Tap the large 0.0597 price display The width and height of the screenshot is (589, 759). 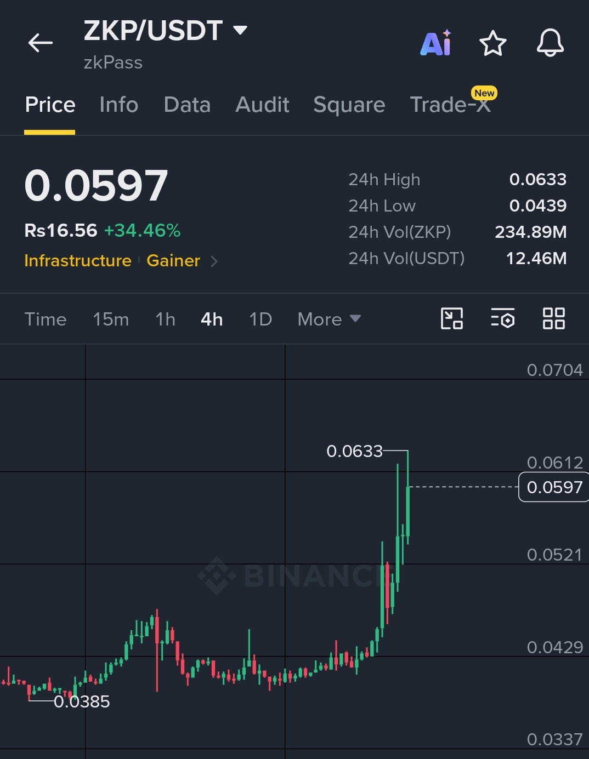point(97,185)
